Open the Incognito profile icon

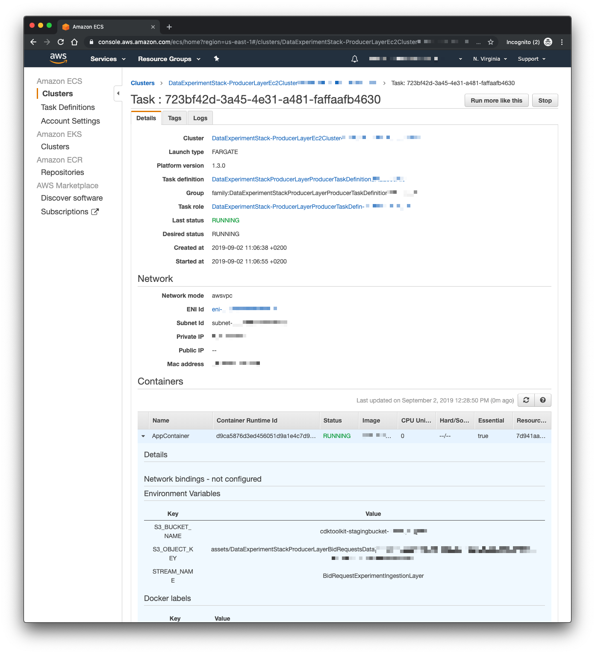click(x=548, y=42)
